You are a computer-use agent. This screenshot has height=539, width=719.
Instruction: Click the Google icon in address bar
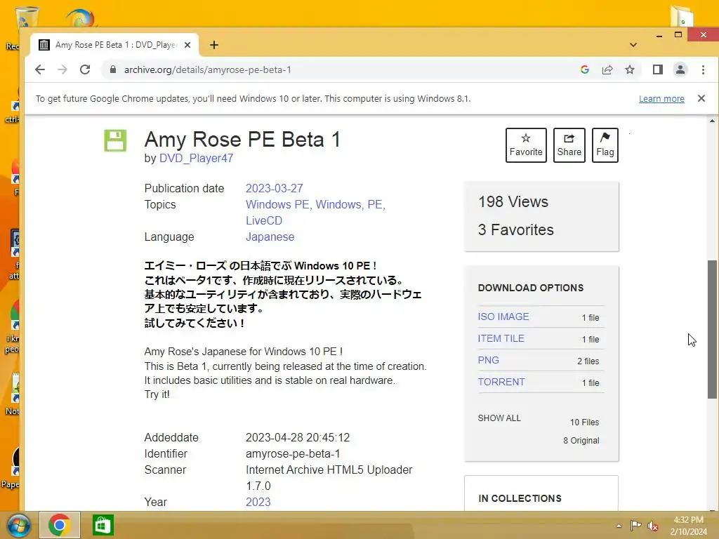coord(585,69)
